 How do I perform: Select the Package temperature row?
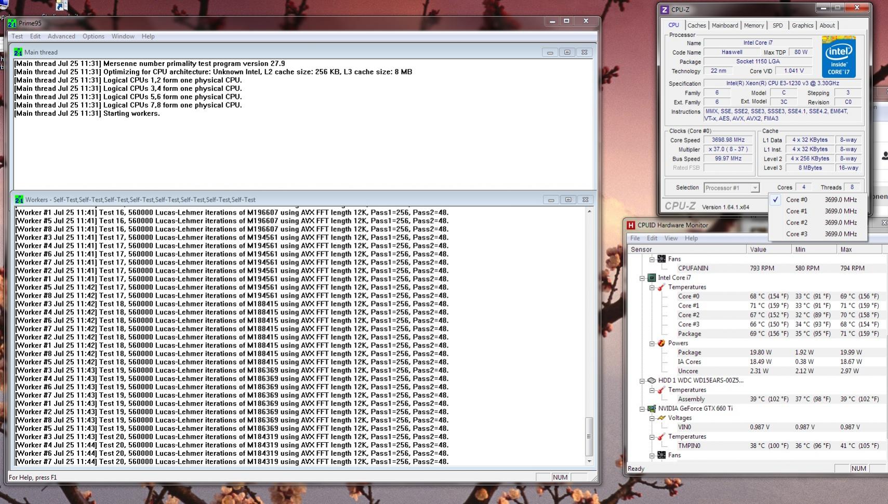point(757,334)
